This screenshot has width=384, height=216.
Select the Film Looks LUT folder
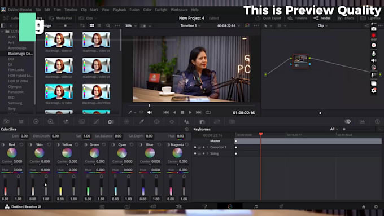pos(16,70)
